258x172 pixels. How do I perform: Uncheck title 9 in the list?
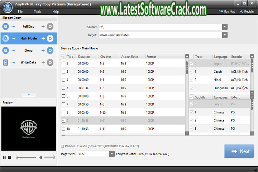[63, 121]
